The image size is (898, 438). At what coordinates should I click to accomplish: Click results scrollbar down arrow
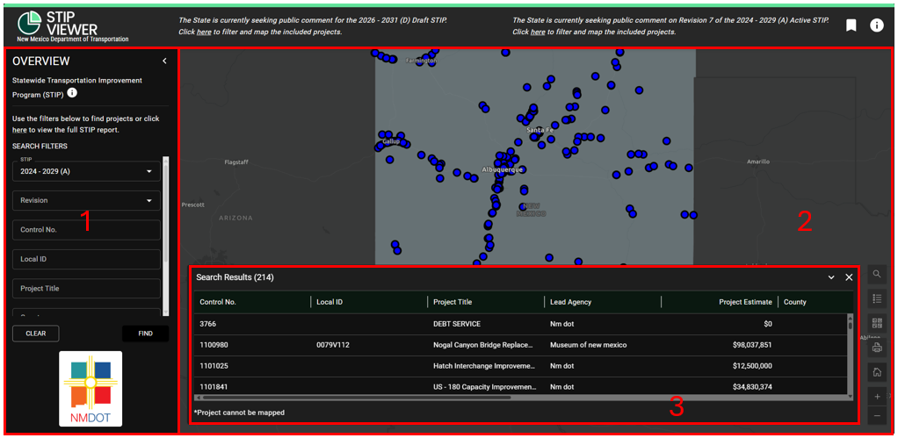coord(850,396)
